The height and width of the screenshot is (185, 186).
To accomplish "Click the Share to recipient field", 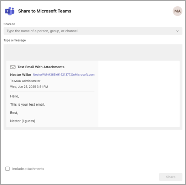I will click(93, 31).
